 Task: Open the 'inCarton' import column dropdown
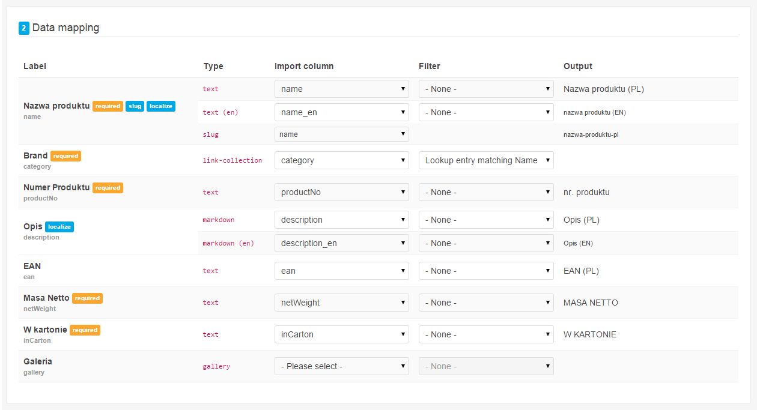[x=342, y=334]
